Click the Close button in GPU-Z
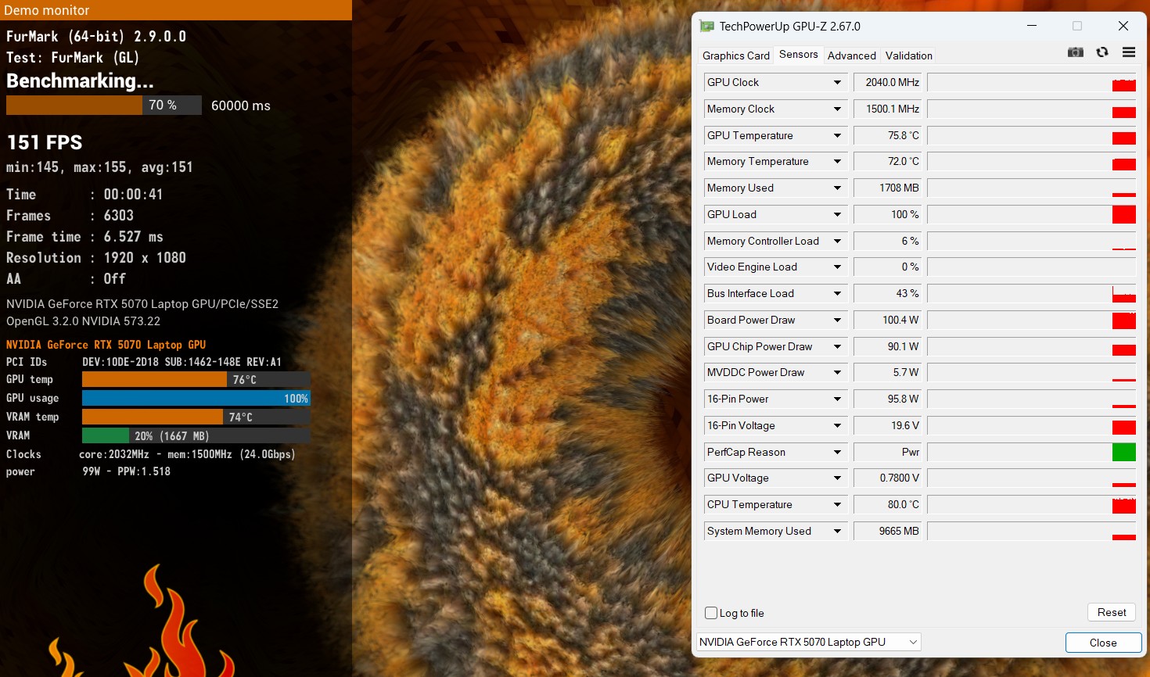The height and width of the screenshot is (677, 1150). [1103, 643]
